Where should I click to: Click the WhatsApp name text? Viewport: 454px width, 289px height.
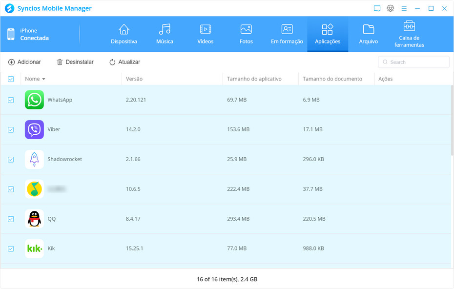(60, 100)
